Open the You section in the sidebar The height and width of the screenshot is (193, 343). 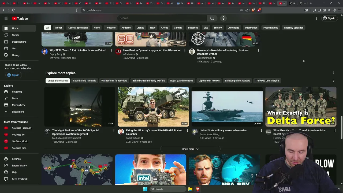[19, 49]
